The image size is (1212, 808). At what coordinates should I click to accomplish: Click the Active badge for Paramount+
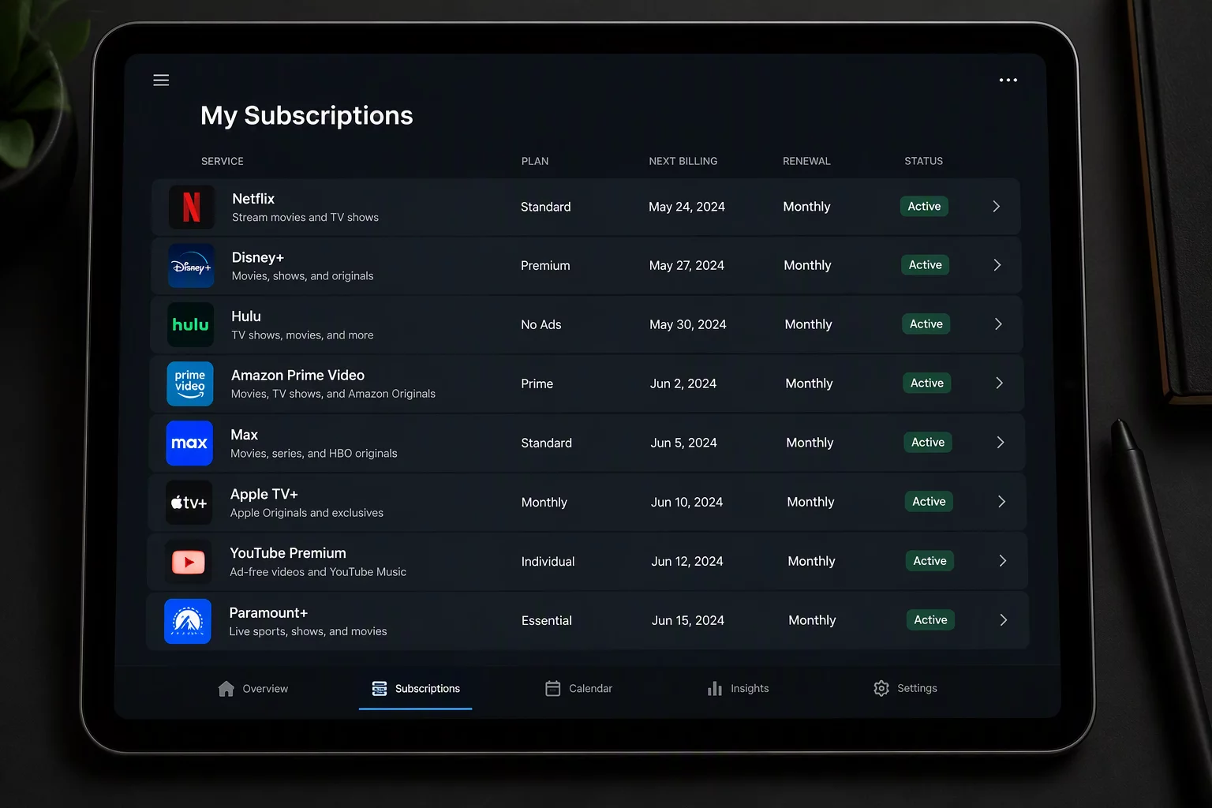tap(930, 619)
